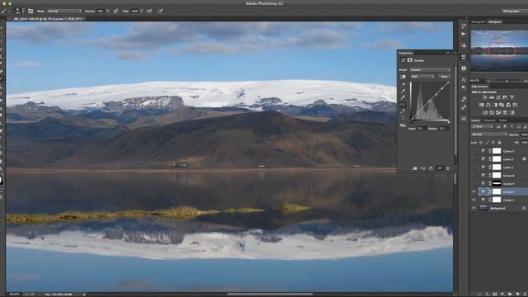Collapse the Properties panel with double arrows

(x=447, y=53)
